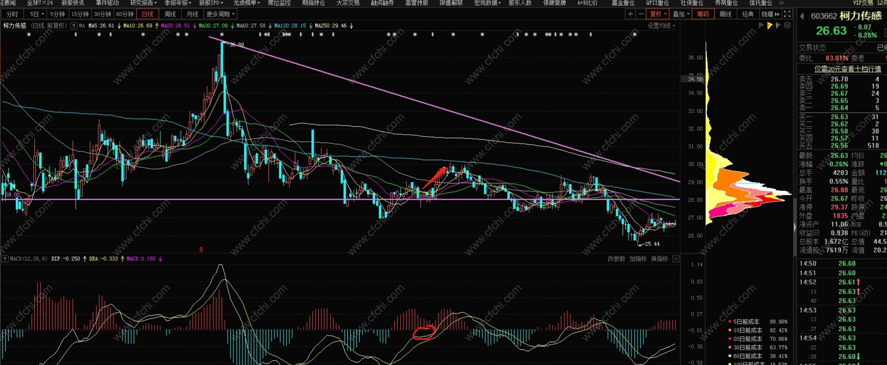The height and width of the screenshot is (365, 887).
Task: Select the 5分钟 period tab
Action: (x=57, y=14)
